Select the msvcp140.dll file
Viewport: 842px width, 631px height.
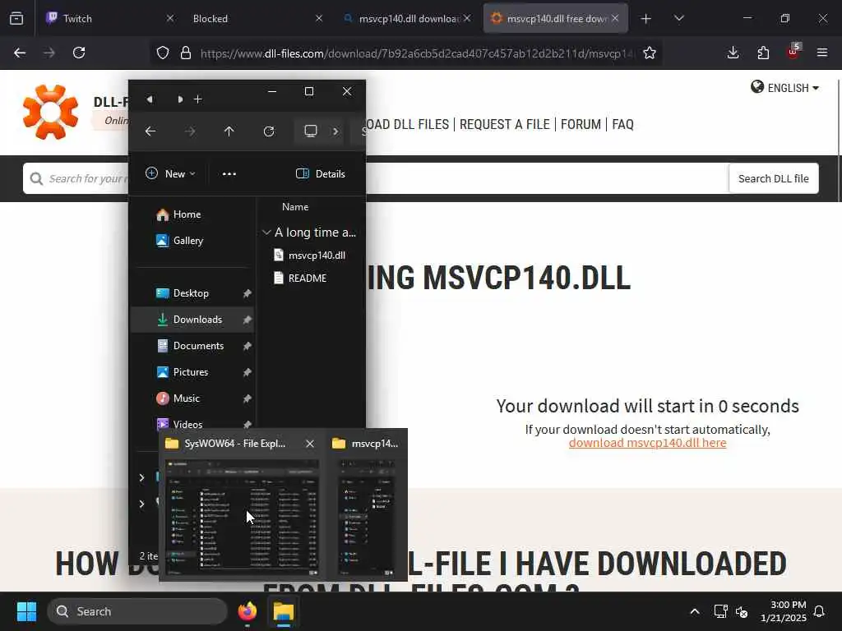pos(309,256)
